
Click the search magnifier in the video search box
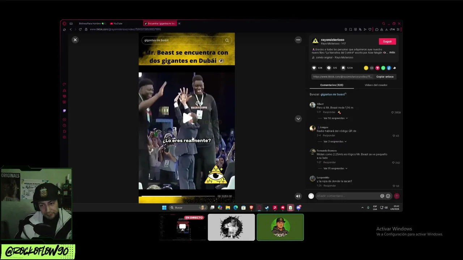227,40
